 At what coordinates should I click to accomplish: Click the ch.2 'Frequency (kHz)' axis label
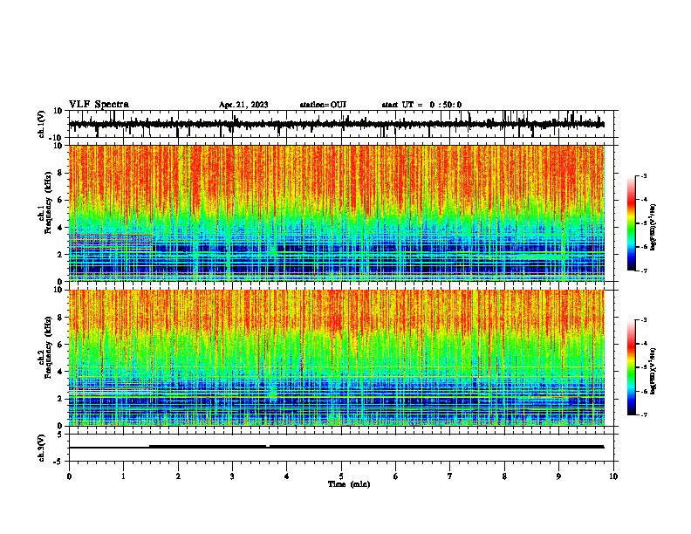[x=48, y=347]
